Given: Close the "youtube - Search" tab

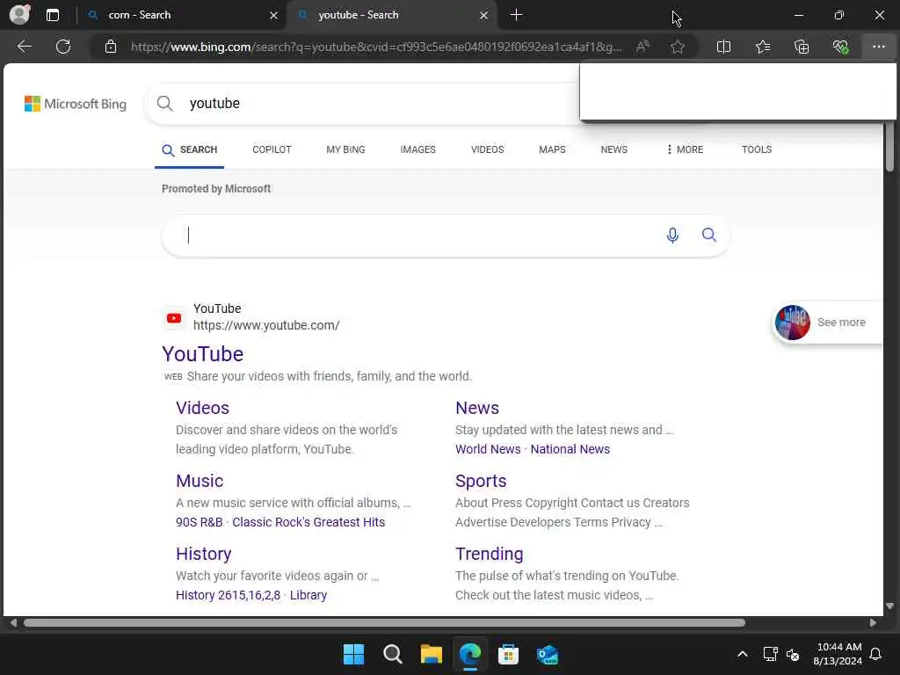Looking at the screenshot, I should tap(483, 16).
